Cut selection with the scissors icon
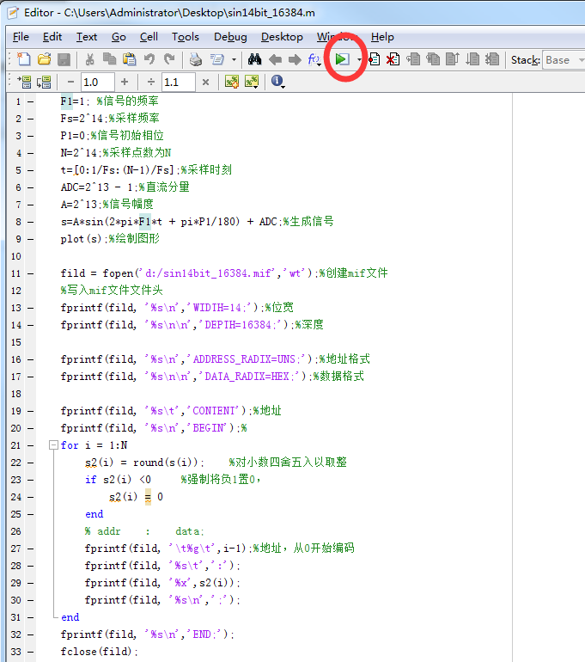 pyautogui.click(x=89, y=59)
